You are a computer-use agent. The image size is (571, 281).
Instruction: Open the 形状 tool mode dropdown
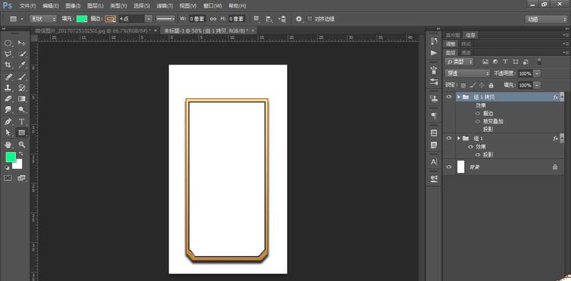pyautogui.click(x=43, y=19)
